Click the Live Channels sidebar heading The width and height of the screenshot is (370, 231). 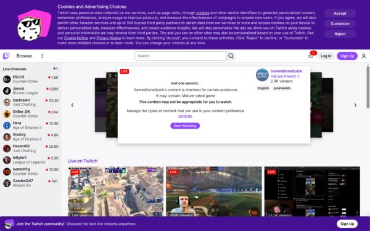pyautogui.click(x=15, y=69)
